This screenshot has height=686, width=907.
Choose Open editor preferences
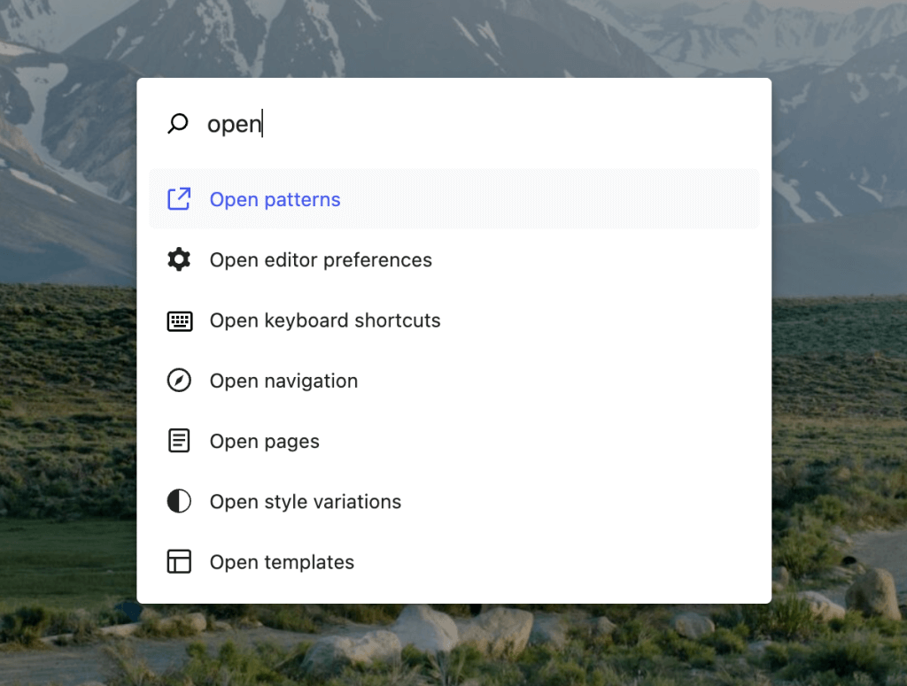[x=454, y=259]
